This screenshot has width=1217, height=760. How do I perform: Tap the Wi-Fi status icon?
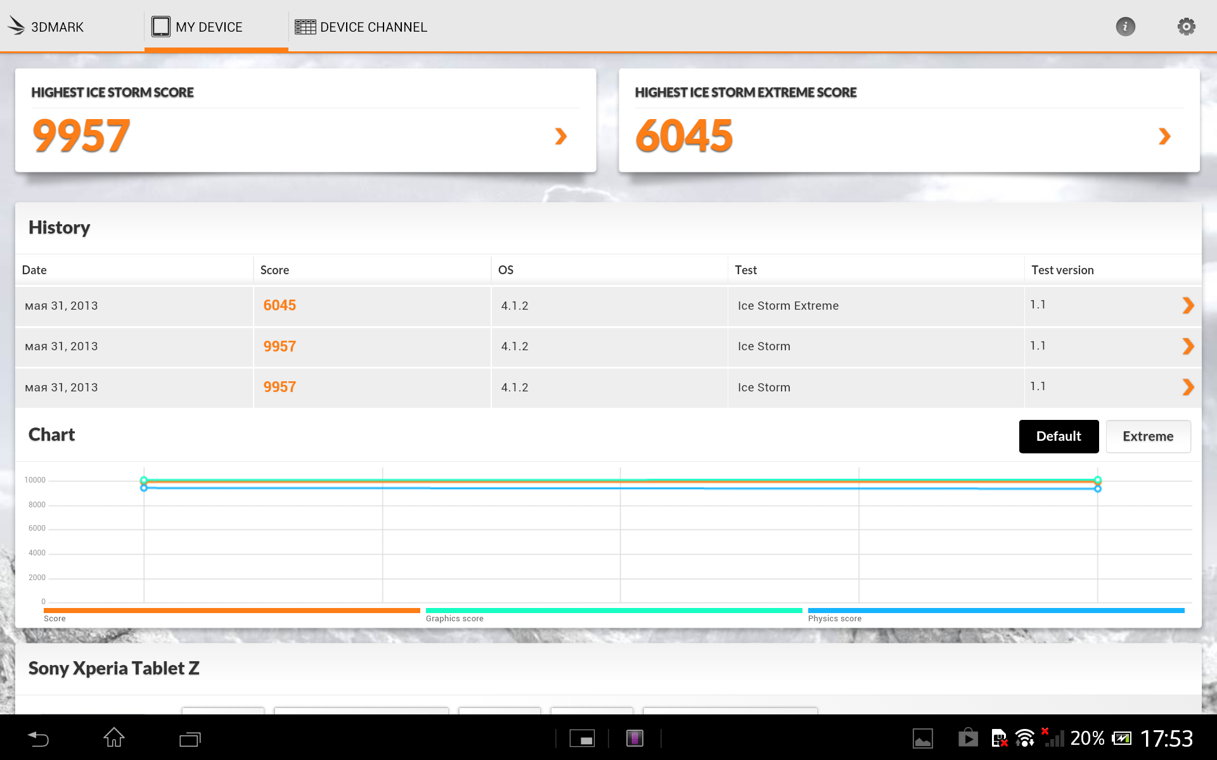(x=1024, y=738)
